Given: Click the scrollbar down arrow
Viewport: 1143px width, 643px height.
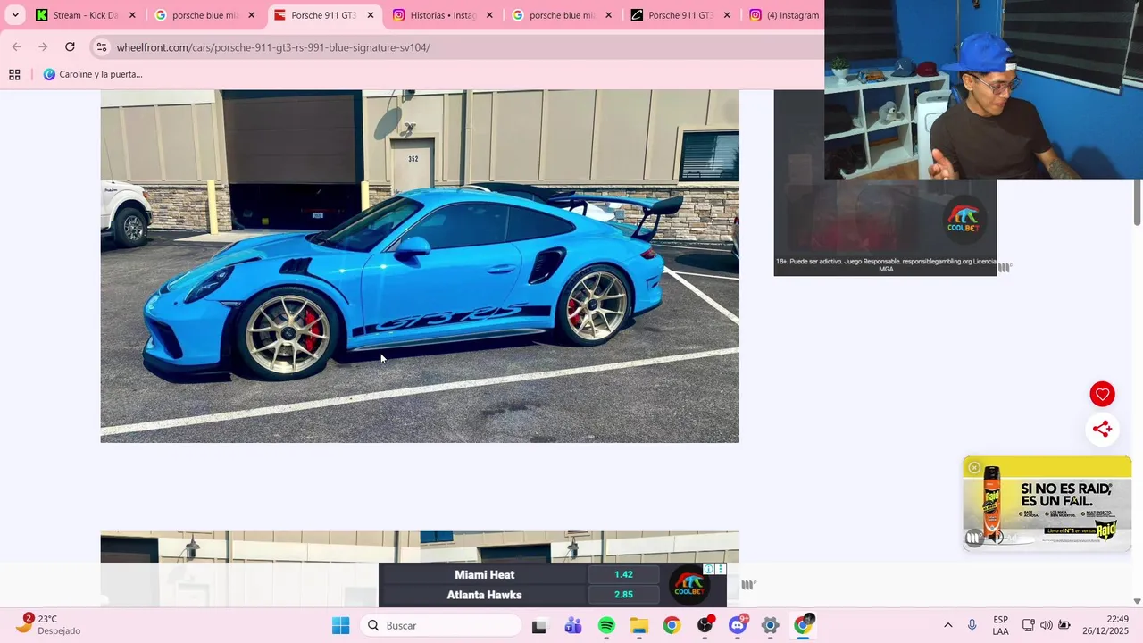Looking at the screenshot, I should click(1137, 601).
